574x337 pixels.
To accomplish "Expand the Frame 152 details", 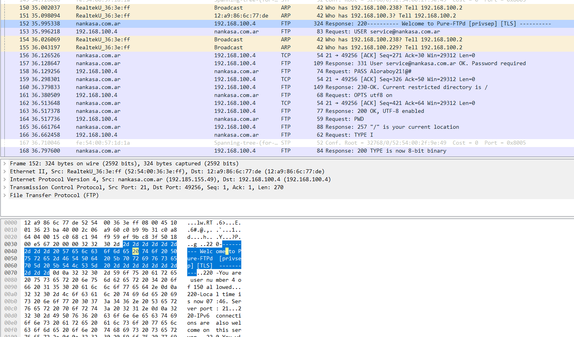I will [5, 163].
